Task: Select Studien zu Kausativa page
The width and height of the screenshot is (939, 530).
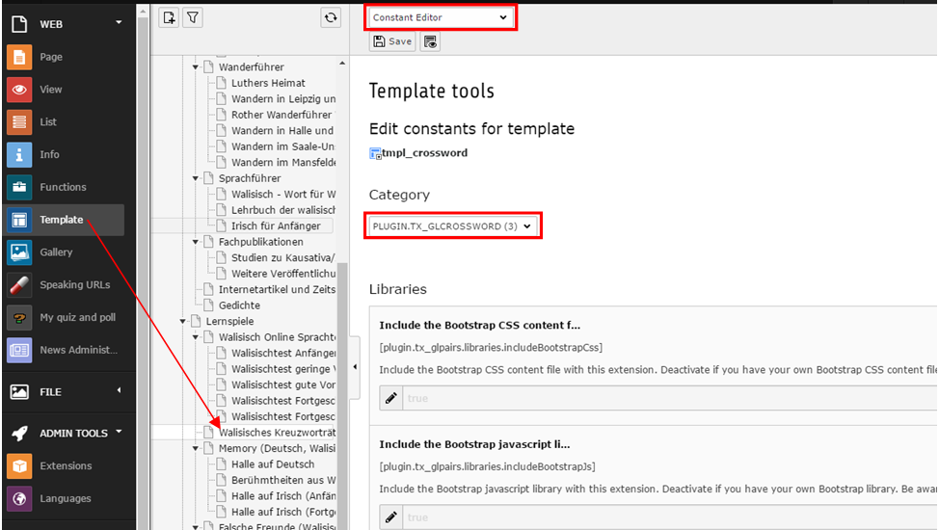Action: [x=282, y=258]
